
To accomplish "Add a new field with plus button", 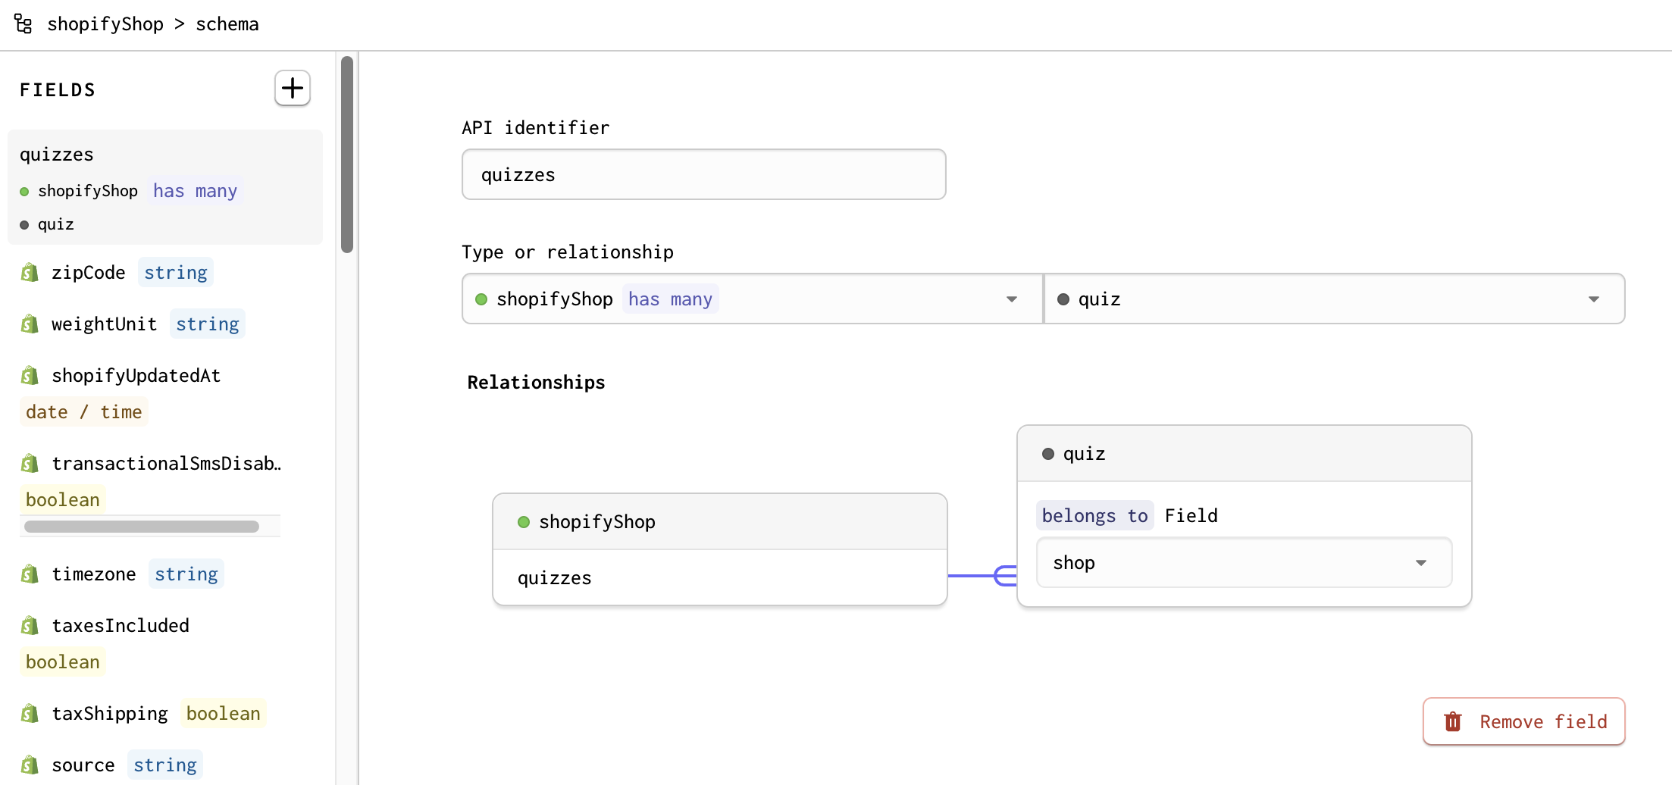I will (293, 89).
